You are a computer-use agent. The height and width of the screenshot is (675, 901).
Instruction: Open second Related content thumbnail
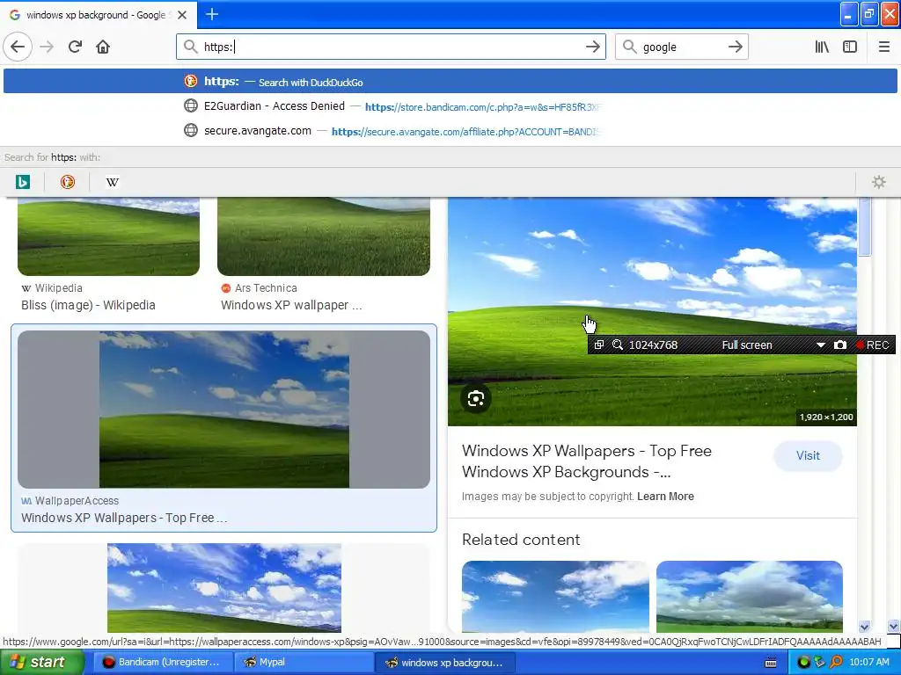[750, 597]
